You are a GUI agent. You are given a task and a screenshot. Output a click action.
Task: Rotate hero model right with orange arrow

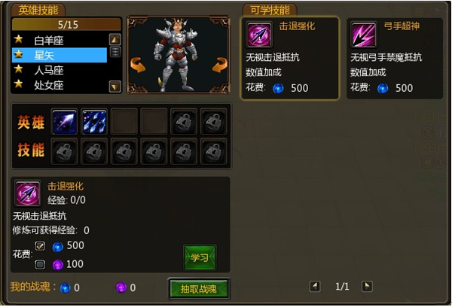pyautogui.click(x=220, y=65)
